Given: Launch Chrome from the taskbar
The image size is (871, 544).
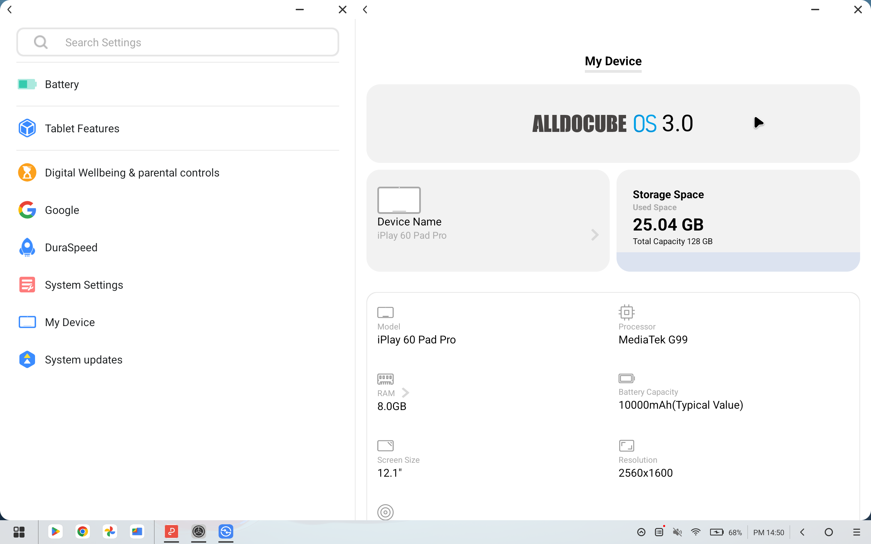Looking at the screenshot, I should click(82, 532).
